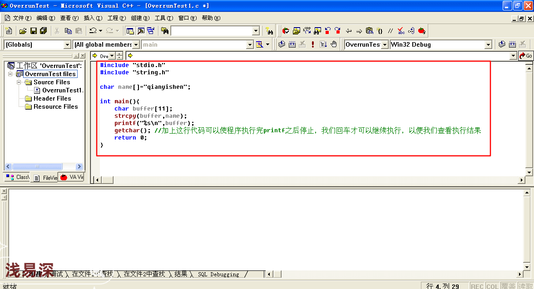Click the spell check abc icon
The image size is (534, 289).
tap(401, 31)
